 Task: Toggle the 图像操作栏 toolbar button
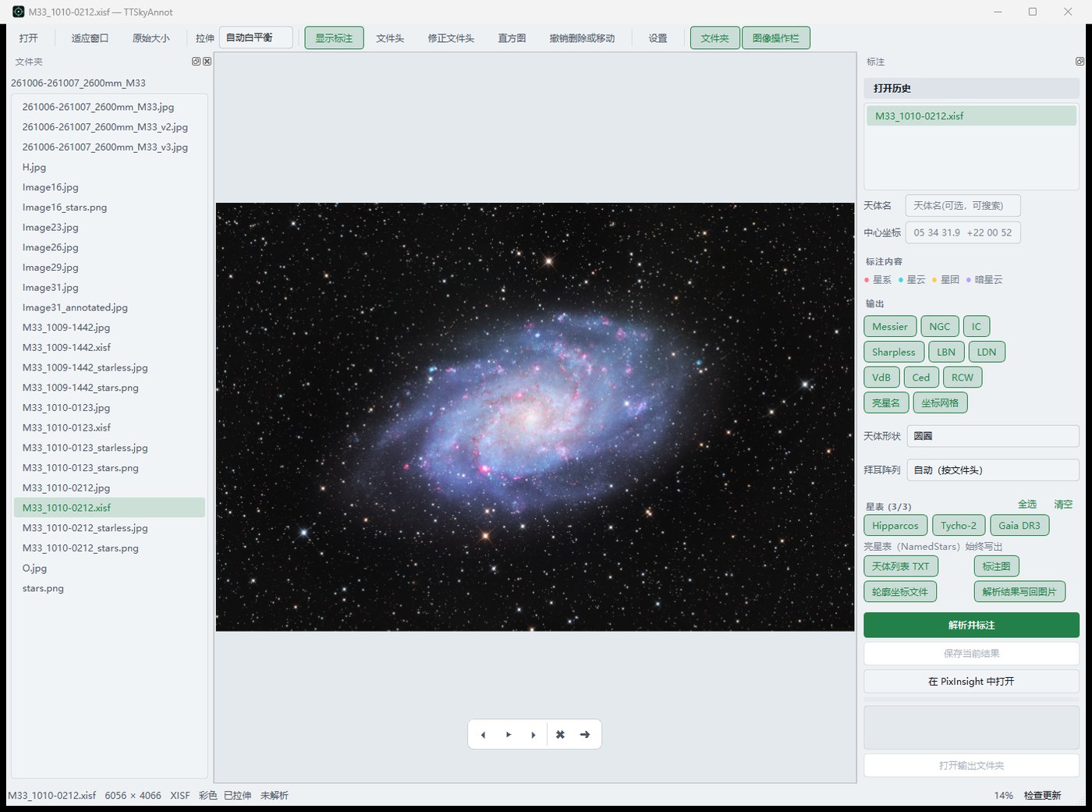[776, 38]
